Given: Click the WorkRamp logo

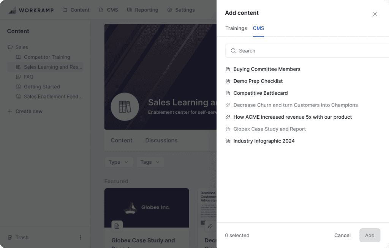Looking at the screenshot, I should [x=31, y=10].
